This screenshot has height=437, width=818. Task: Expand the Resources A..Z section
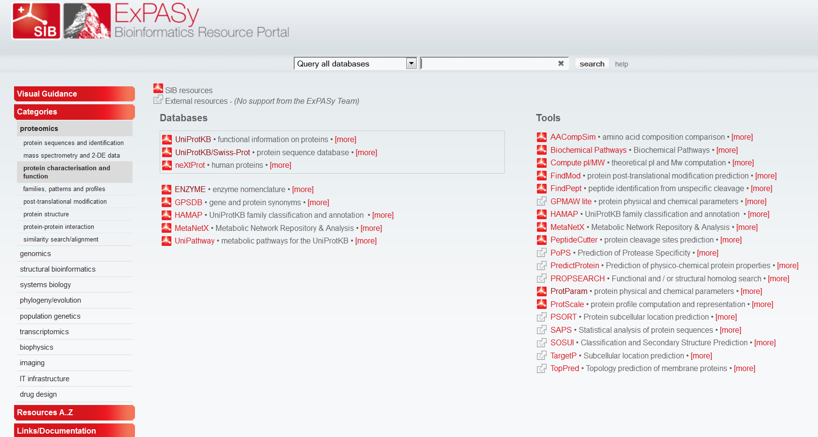[74, 412]
